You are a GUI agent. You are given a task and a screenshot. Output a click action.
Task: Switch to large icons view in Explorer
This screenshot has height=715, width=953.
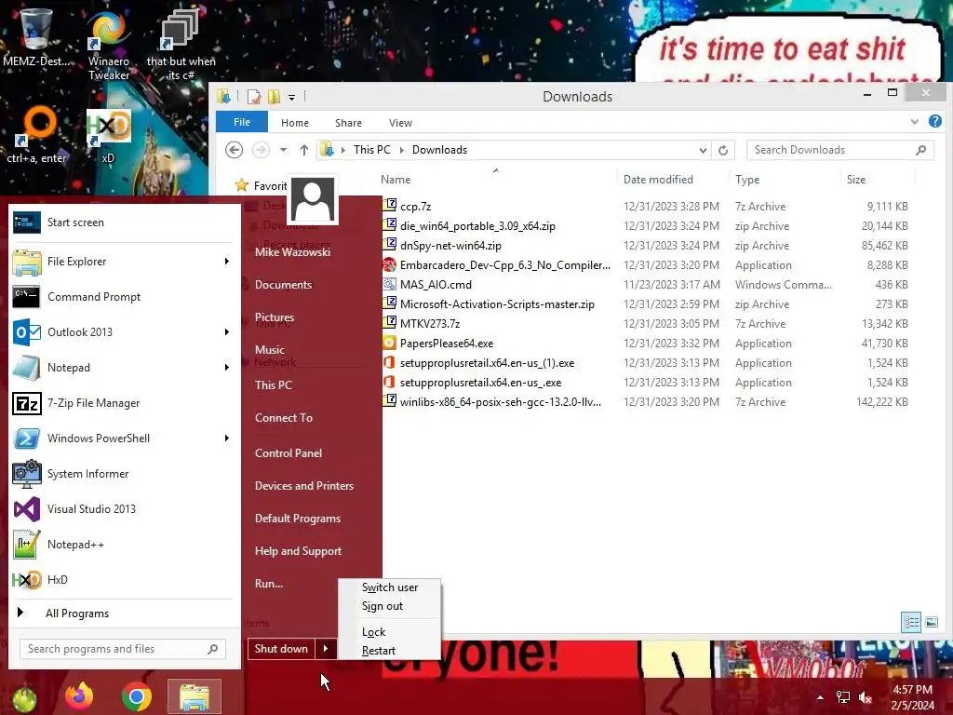[x=931, y=622]
